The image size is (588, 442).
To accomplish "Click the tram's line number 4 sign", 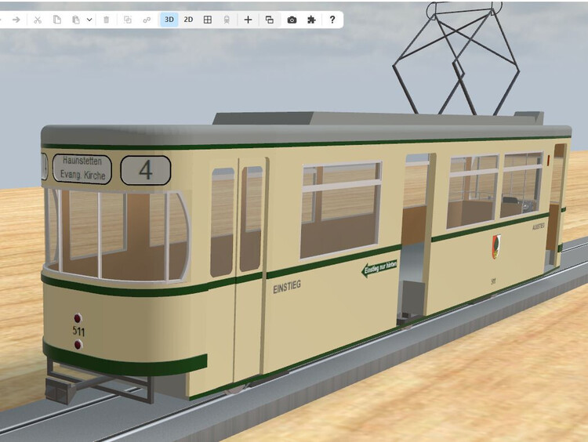I will click(145, 170).
